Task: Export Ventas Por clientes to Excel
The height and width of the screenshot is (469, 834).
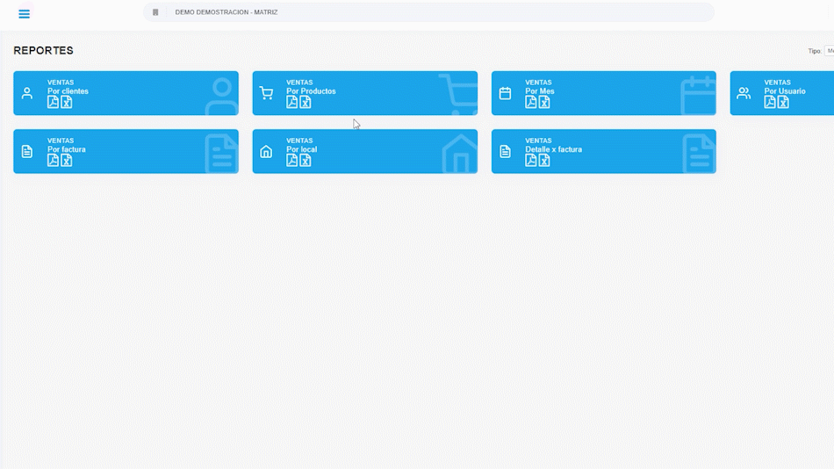Action: point(66,102)
